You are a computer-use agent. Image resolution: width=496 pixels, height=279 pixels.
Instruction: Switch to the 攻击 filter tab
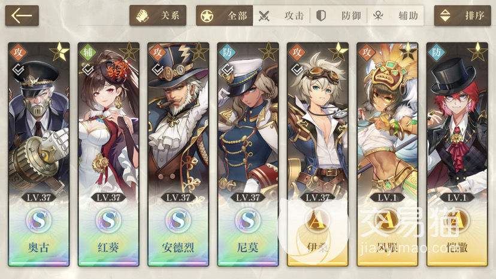pos(281,15)
